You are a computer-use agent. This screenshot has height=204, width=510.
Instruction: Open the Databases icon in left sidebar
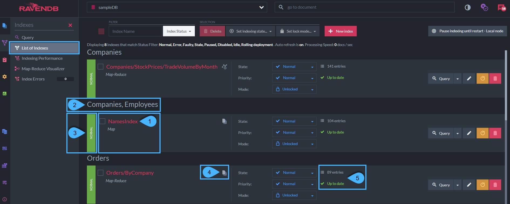coord(5,132)
